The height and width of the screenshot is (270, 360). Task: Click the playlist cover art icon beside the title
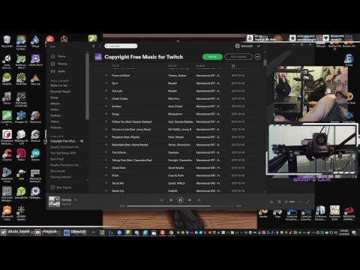pyautogui.click(x=98, y=57)
